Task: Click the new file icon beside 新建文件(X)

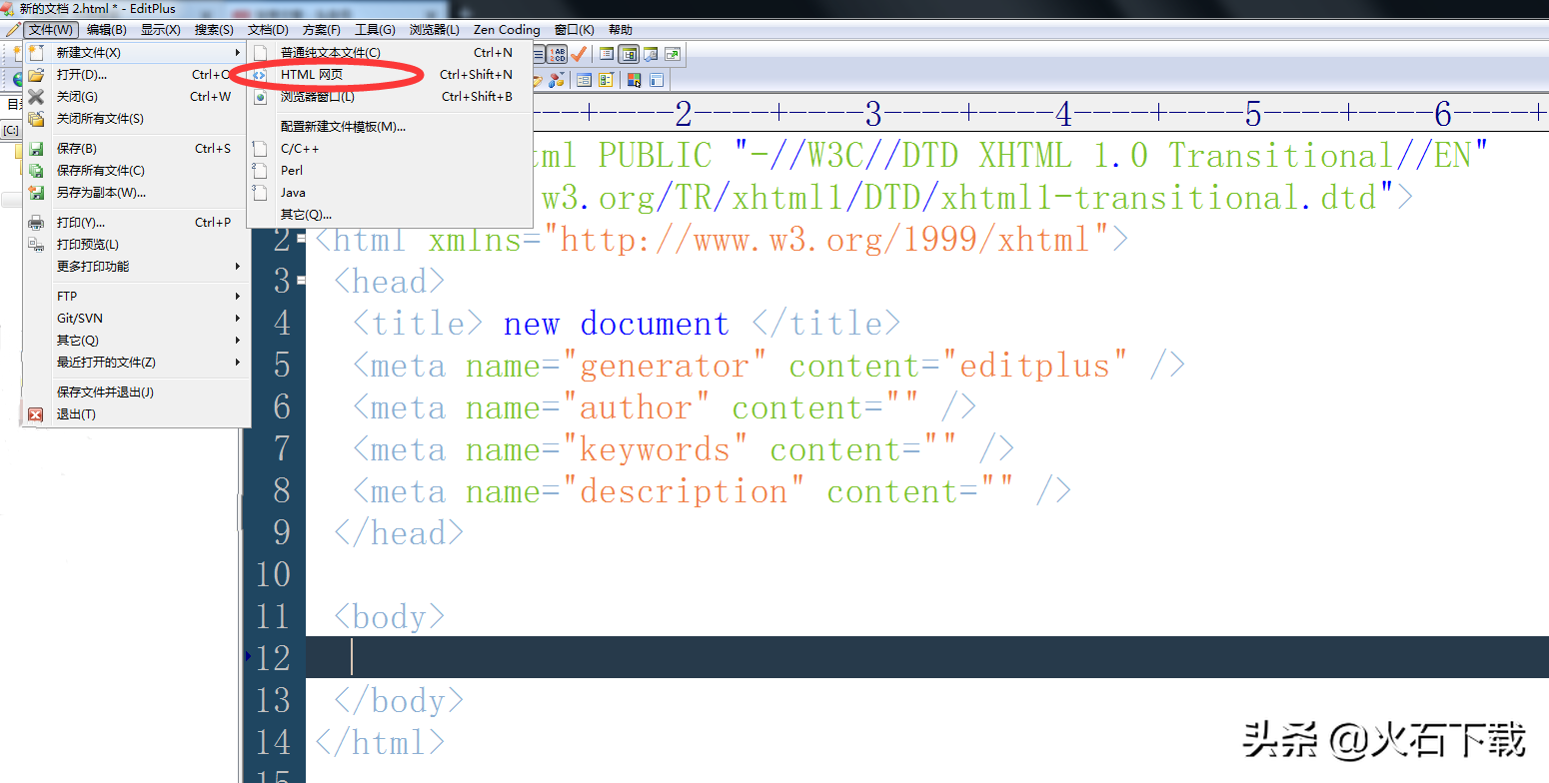Action: click(x=36, y=53)
